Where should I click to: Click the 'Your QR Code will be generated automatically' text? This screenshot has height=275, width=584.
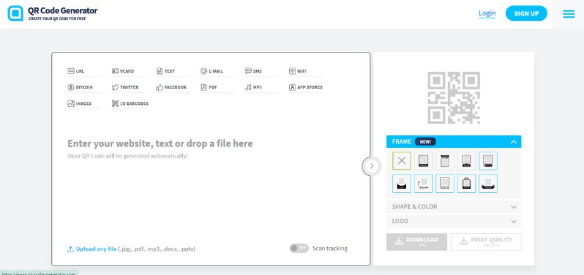[x=127, y=156]
